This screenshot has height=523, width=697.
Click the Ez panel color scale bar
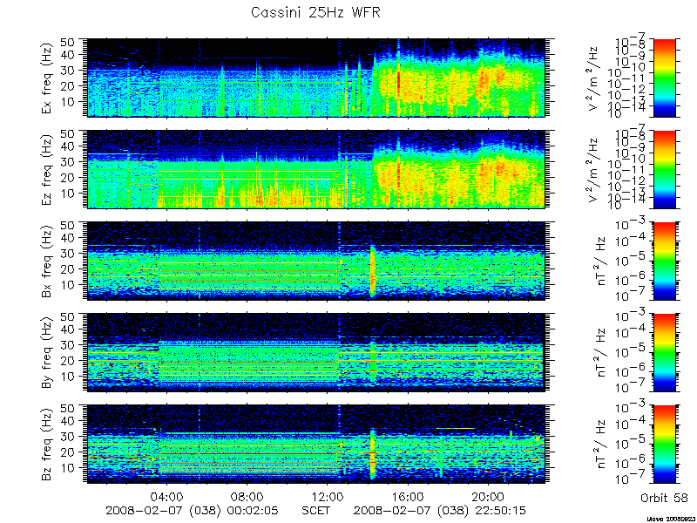[x=665, y=169]
